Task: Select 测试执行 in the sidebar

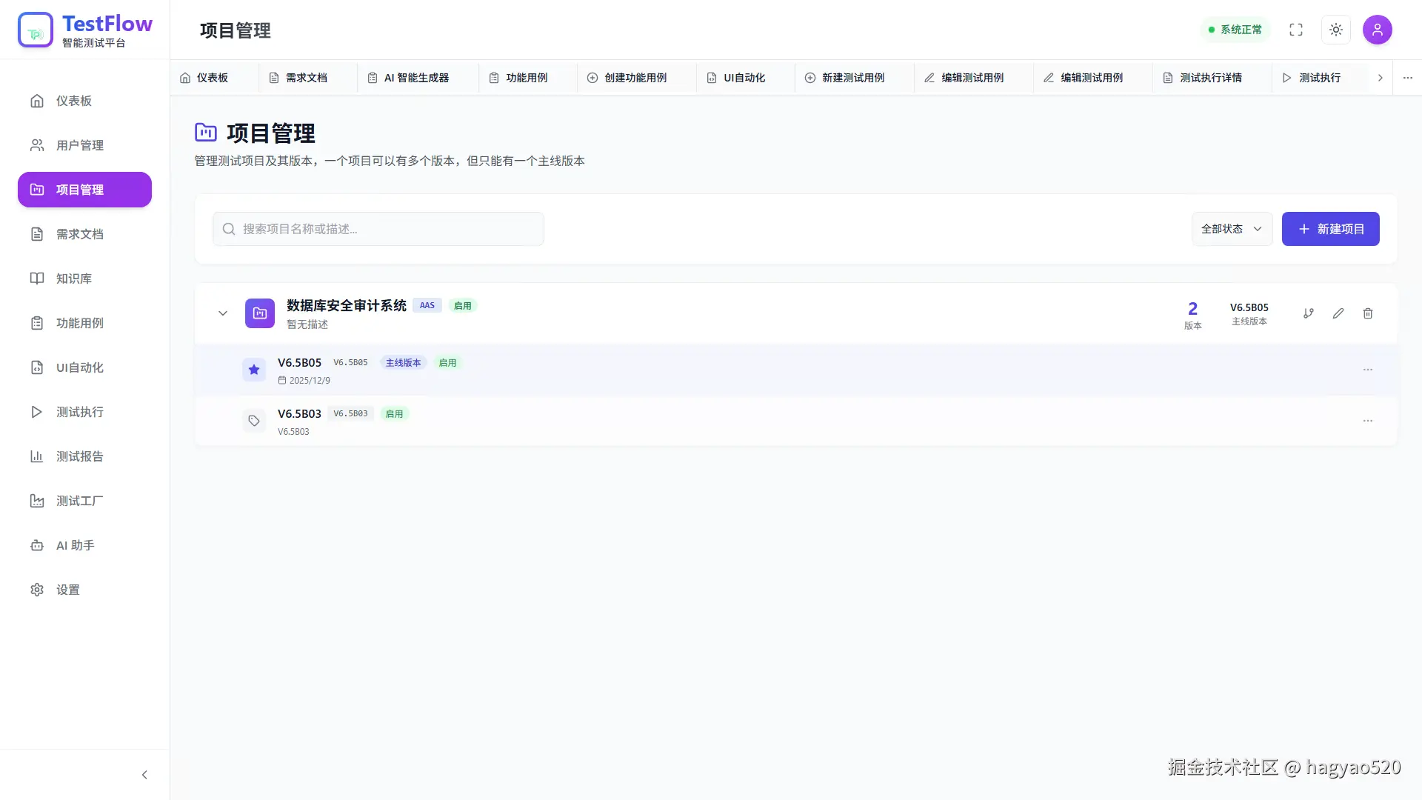Action: coord(79,412)
